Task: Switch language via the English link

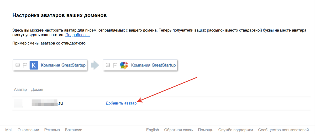Action: point(153,130)
